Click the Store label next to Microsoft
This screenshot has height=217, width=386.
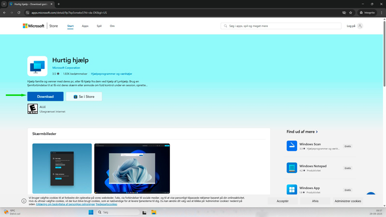[54, 26]
